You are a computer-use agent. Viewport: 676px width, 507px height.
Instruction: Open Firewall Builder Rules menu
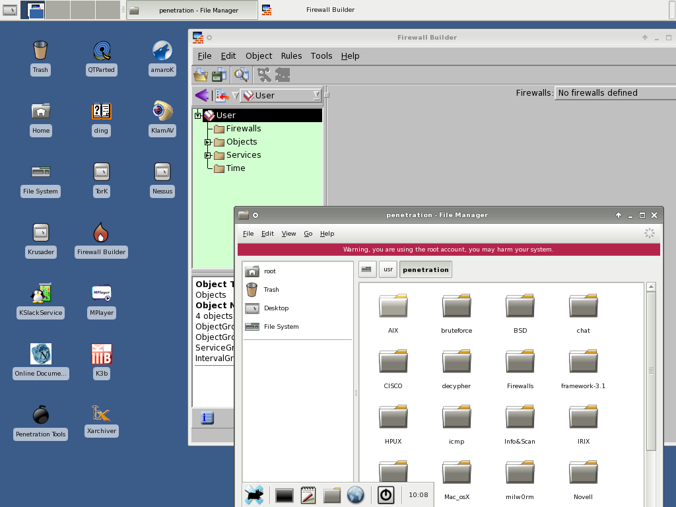[291, 56]
